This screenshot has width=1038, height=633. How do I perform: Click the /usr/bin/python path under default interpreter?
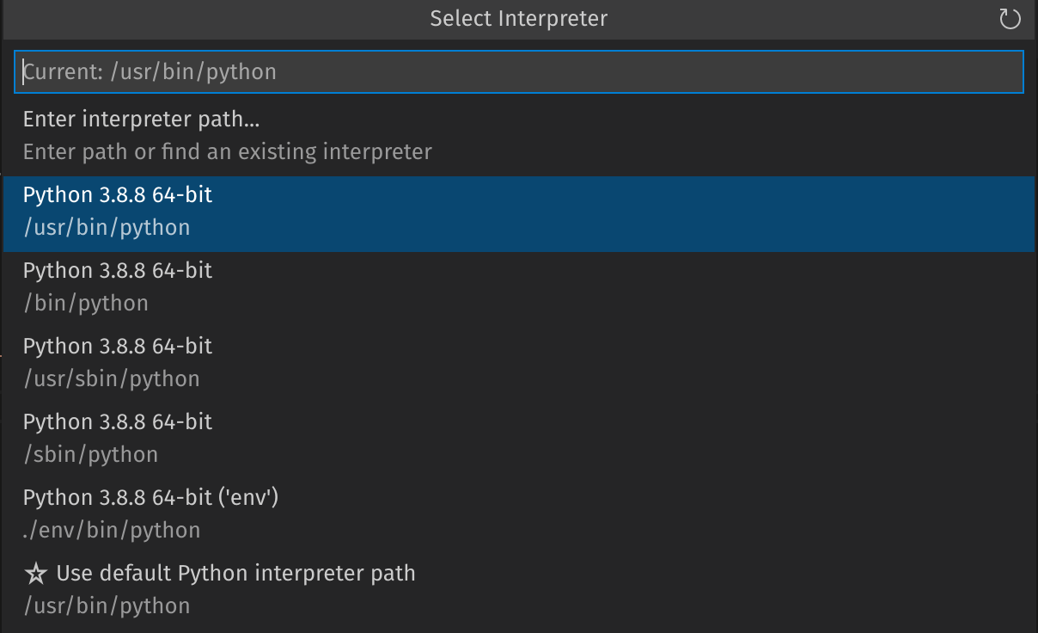107,605
